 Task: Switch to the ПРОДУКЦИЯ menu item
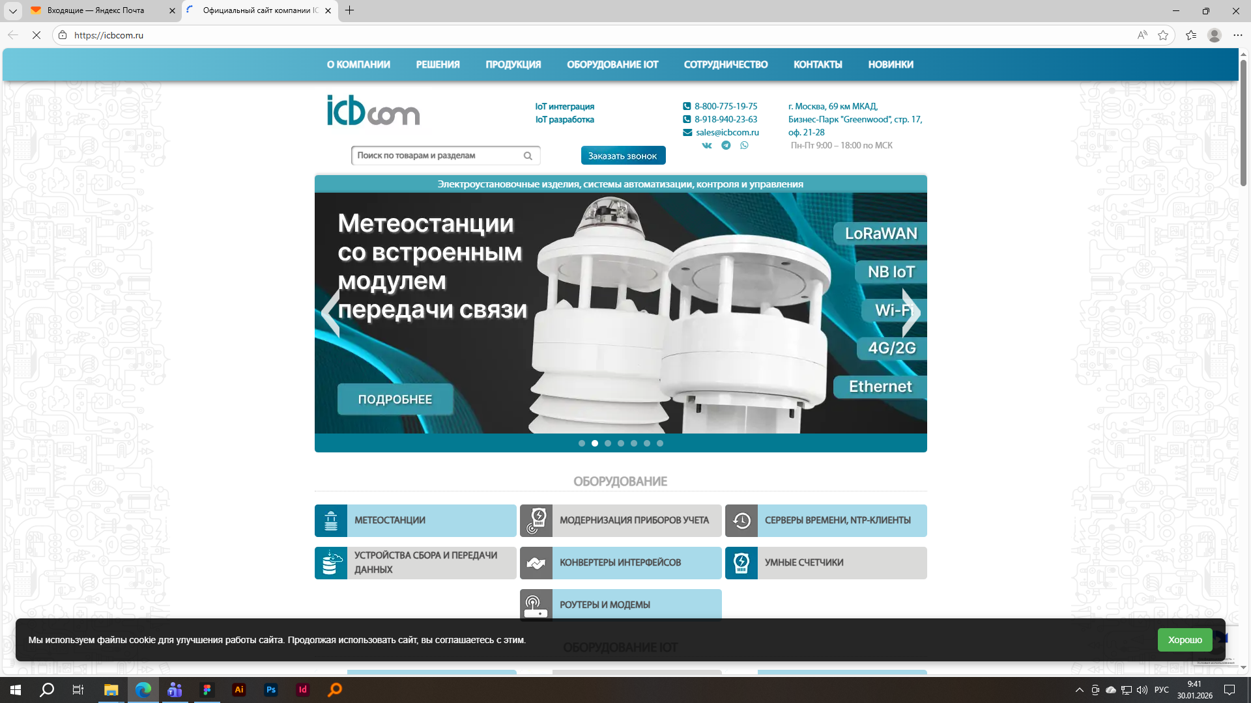pos(513,64)
